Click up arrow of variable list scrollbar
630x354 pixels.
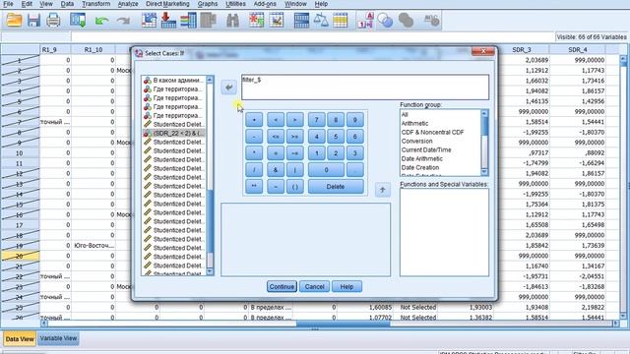(x=210, y=80)
